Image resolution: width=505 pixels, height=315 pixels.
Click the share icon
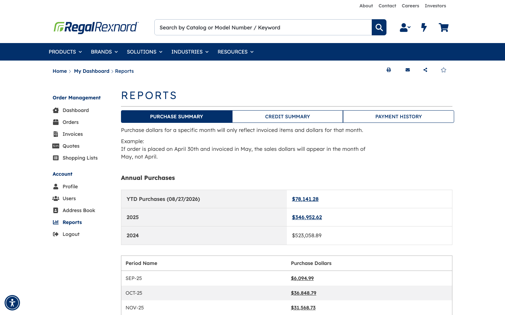click(425, 70)
